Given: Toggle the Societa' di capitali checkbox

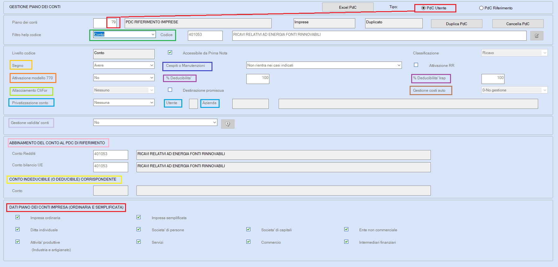Looking at the screenshot, I should click(x=248, y=229).
